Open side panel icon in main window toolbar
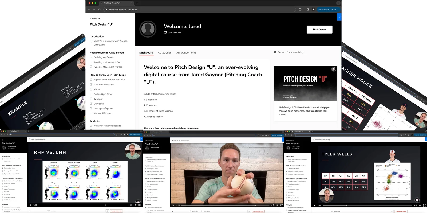427x213 pixels. coord(308,9)
